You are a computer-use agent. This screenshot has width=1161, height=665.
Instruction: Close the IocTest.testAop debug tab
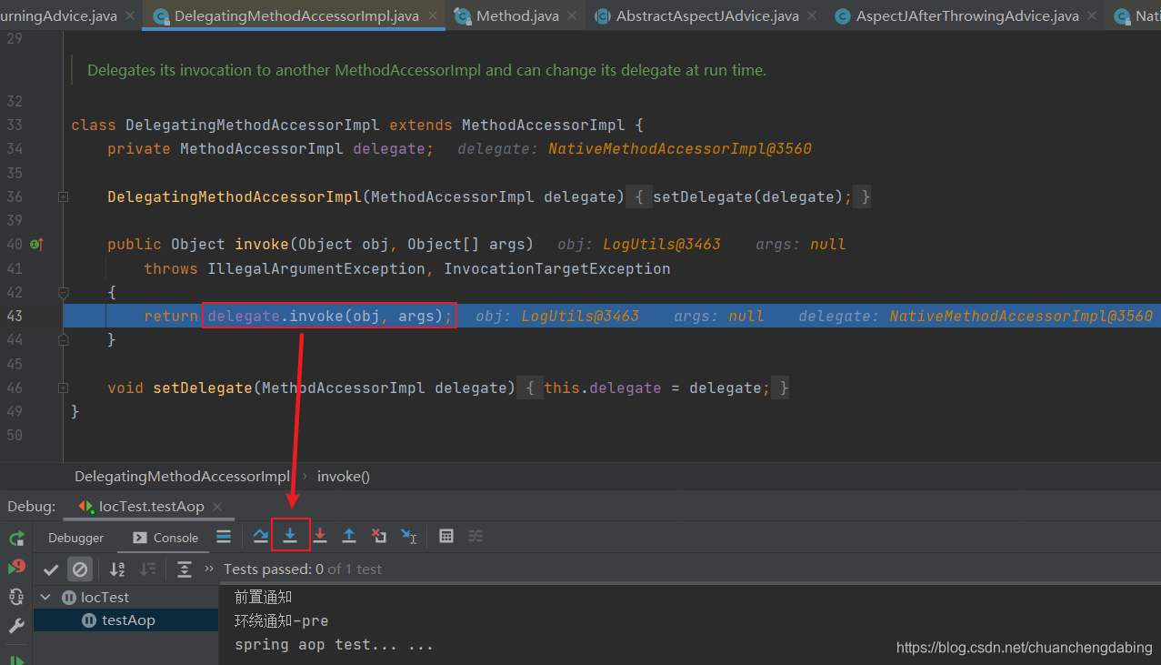pyautogui.click(x=216, y=507)
